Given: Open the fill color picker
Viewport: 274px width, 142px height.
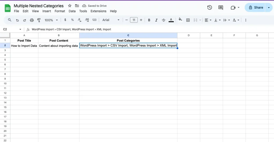Looking at the screenshot, I should click(x=180, y=20).
